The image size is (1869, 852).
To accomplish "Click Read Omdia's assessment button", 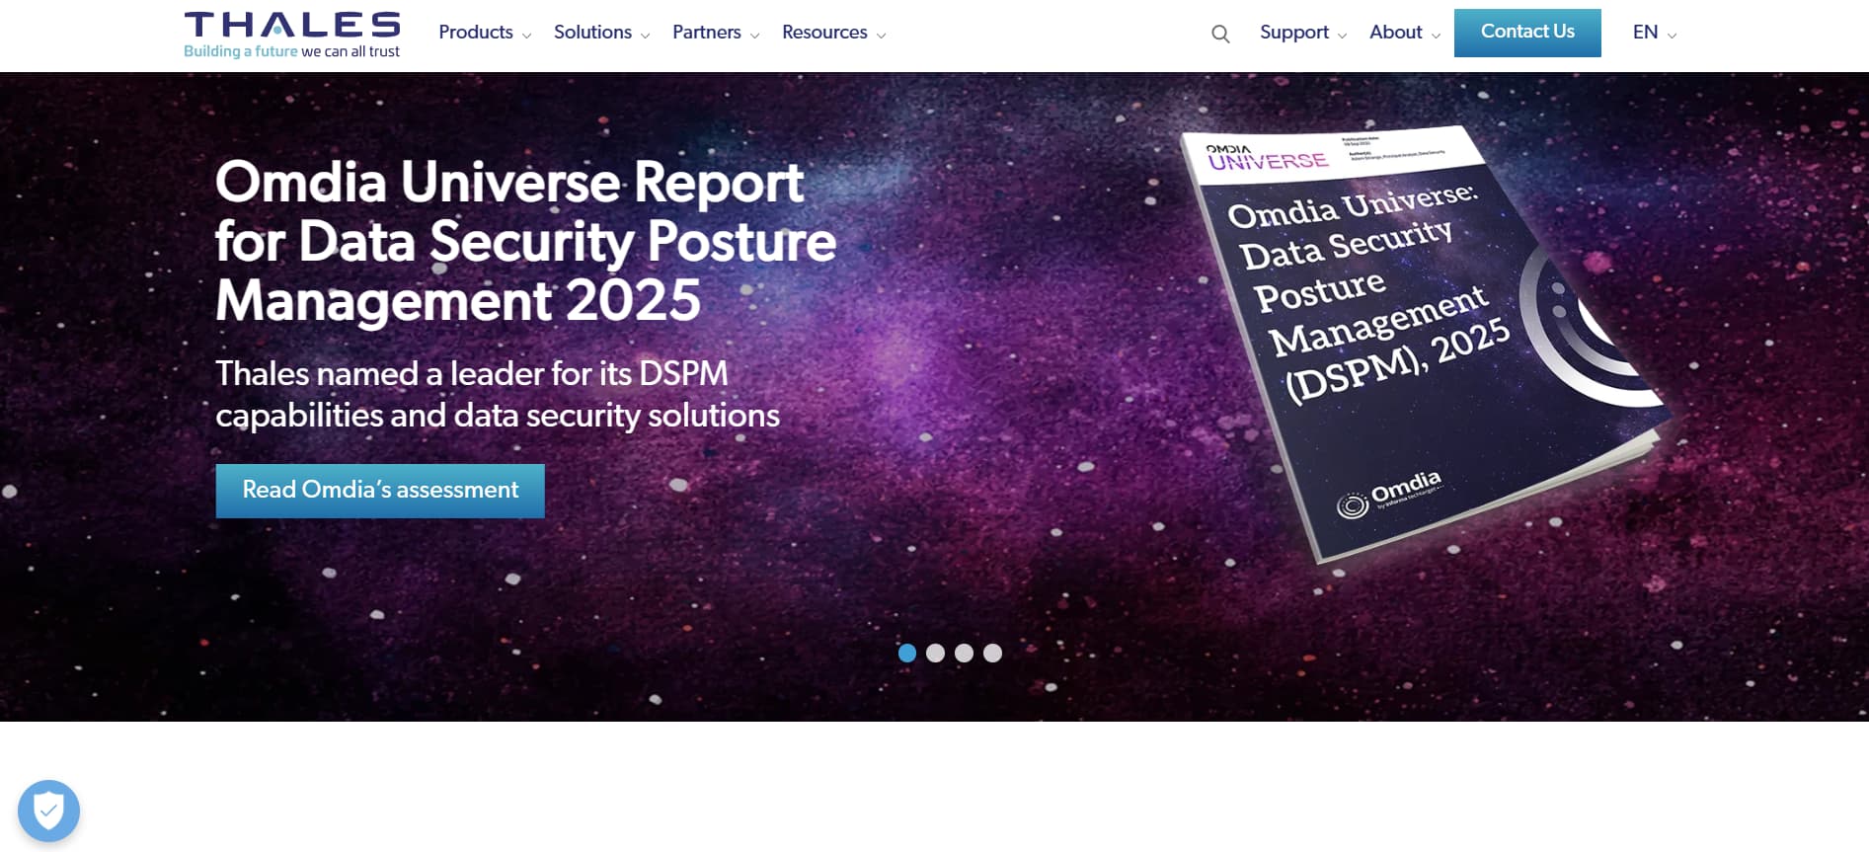I will 380,491.
